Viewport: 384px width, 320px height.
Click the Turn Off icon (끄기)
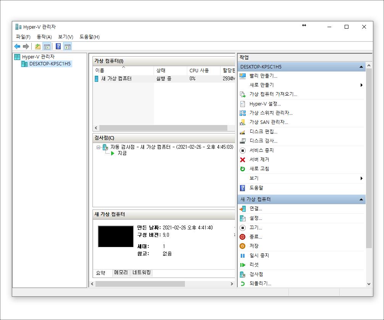pos(243,228)
